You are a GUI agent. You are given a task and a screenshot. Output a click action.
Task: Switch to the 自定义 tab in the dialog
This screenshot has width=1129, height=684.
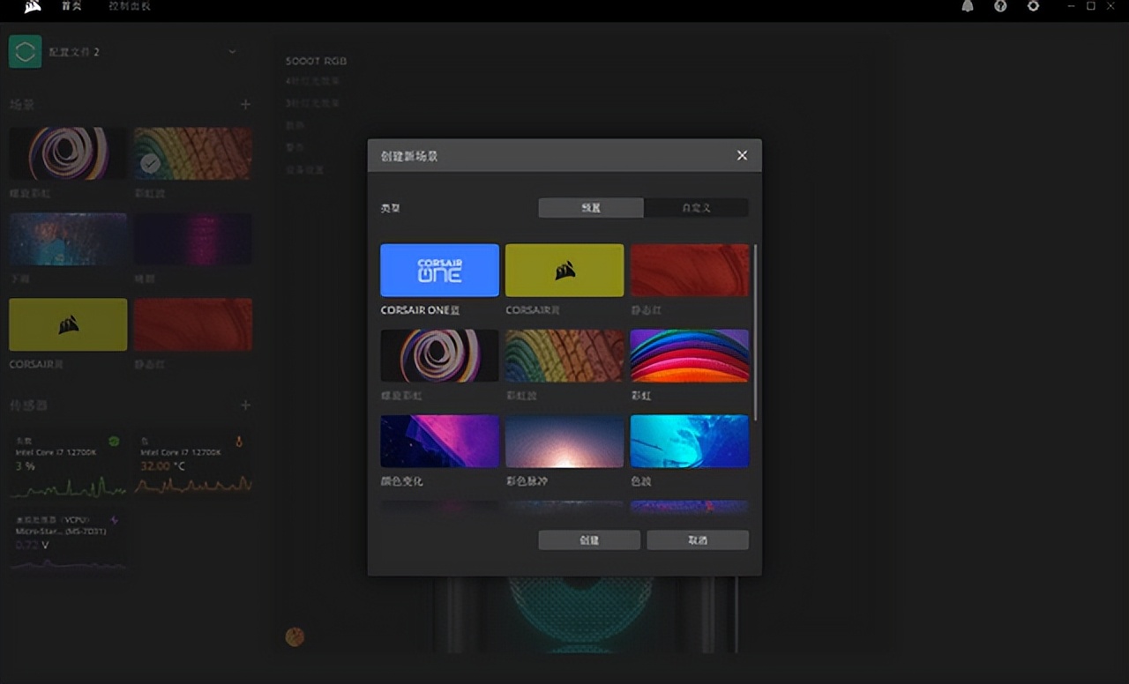(696, 208)
